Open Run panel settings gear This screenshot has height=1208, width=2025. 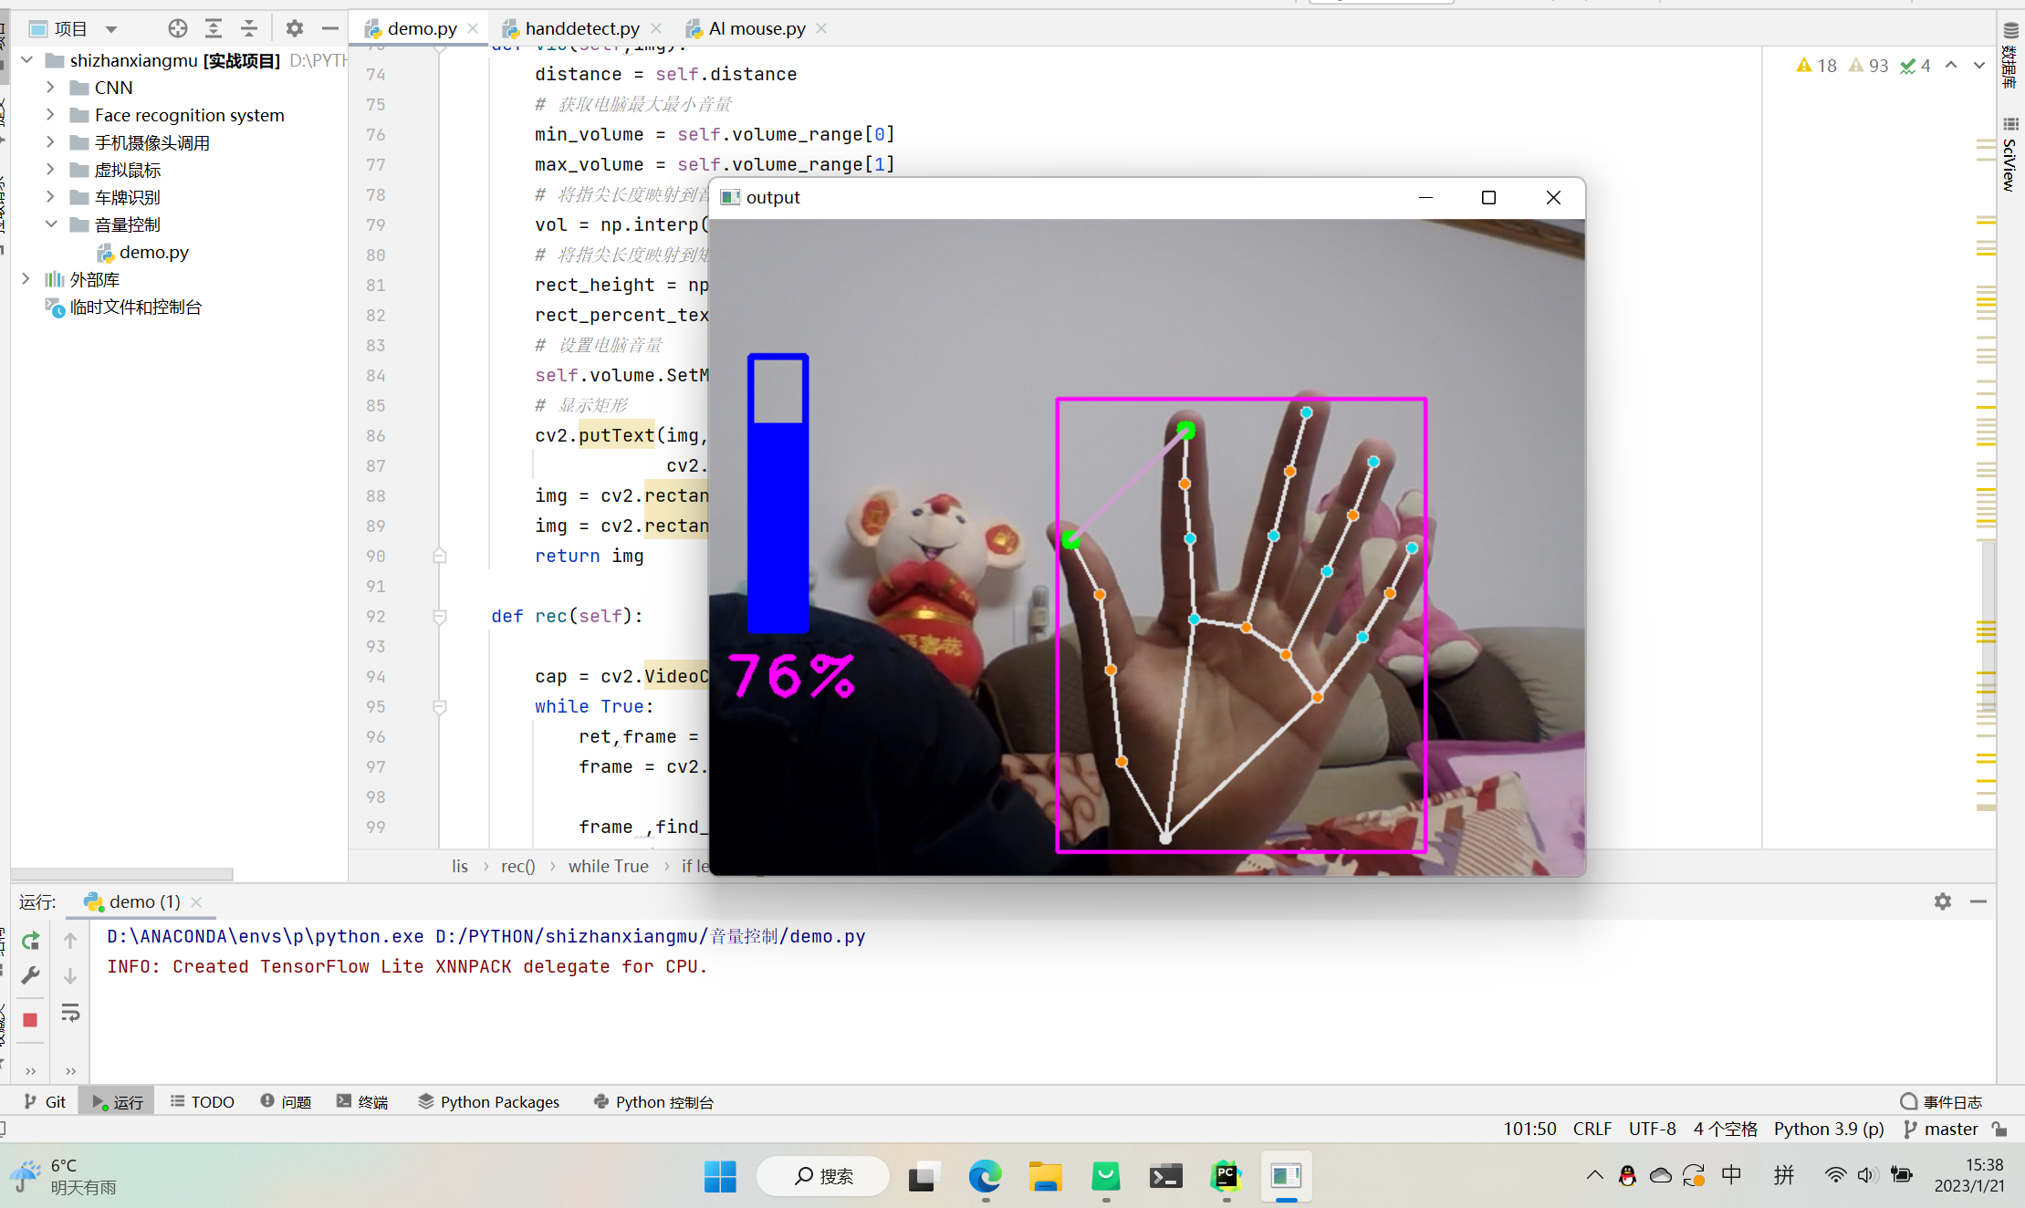1942,901
